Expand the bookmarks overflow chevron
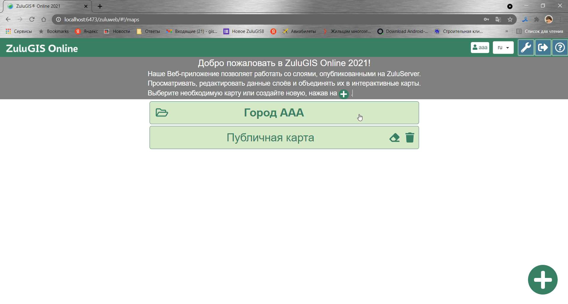 point(507,31)
